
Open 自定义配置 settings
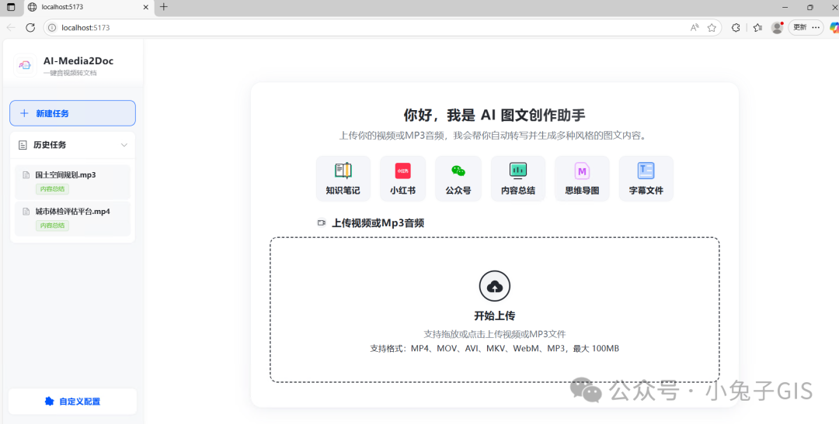[x=72, y=402]
